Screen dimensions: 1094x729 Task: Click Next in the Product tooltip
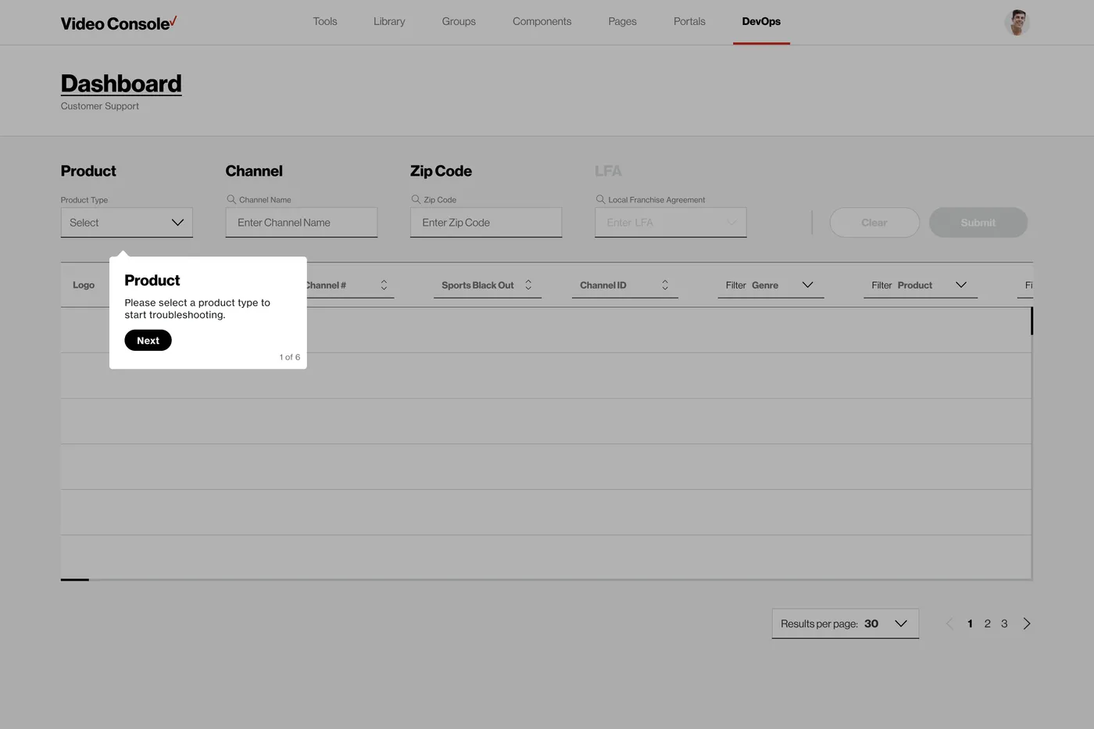pyautogui.click(x=148, y=341)
